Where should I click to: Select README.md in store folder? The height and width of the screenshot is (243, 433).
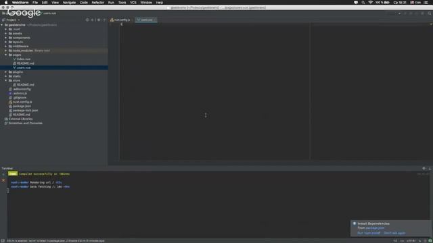coord(26,84)
